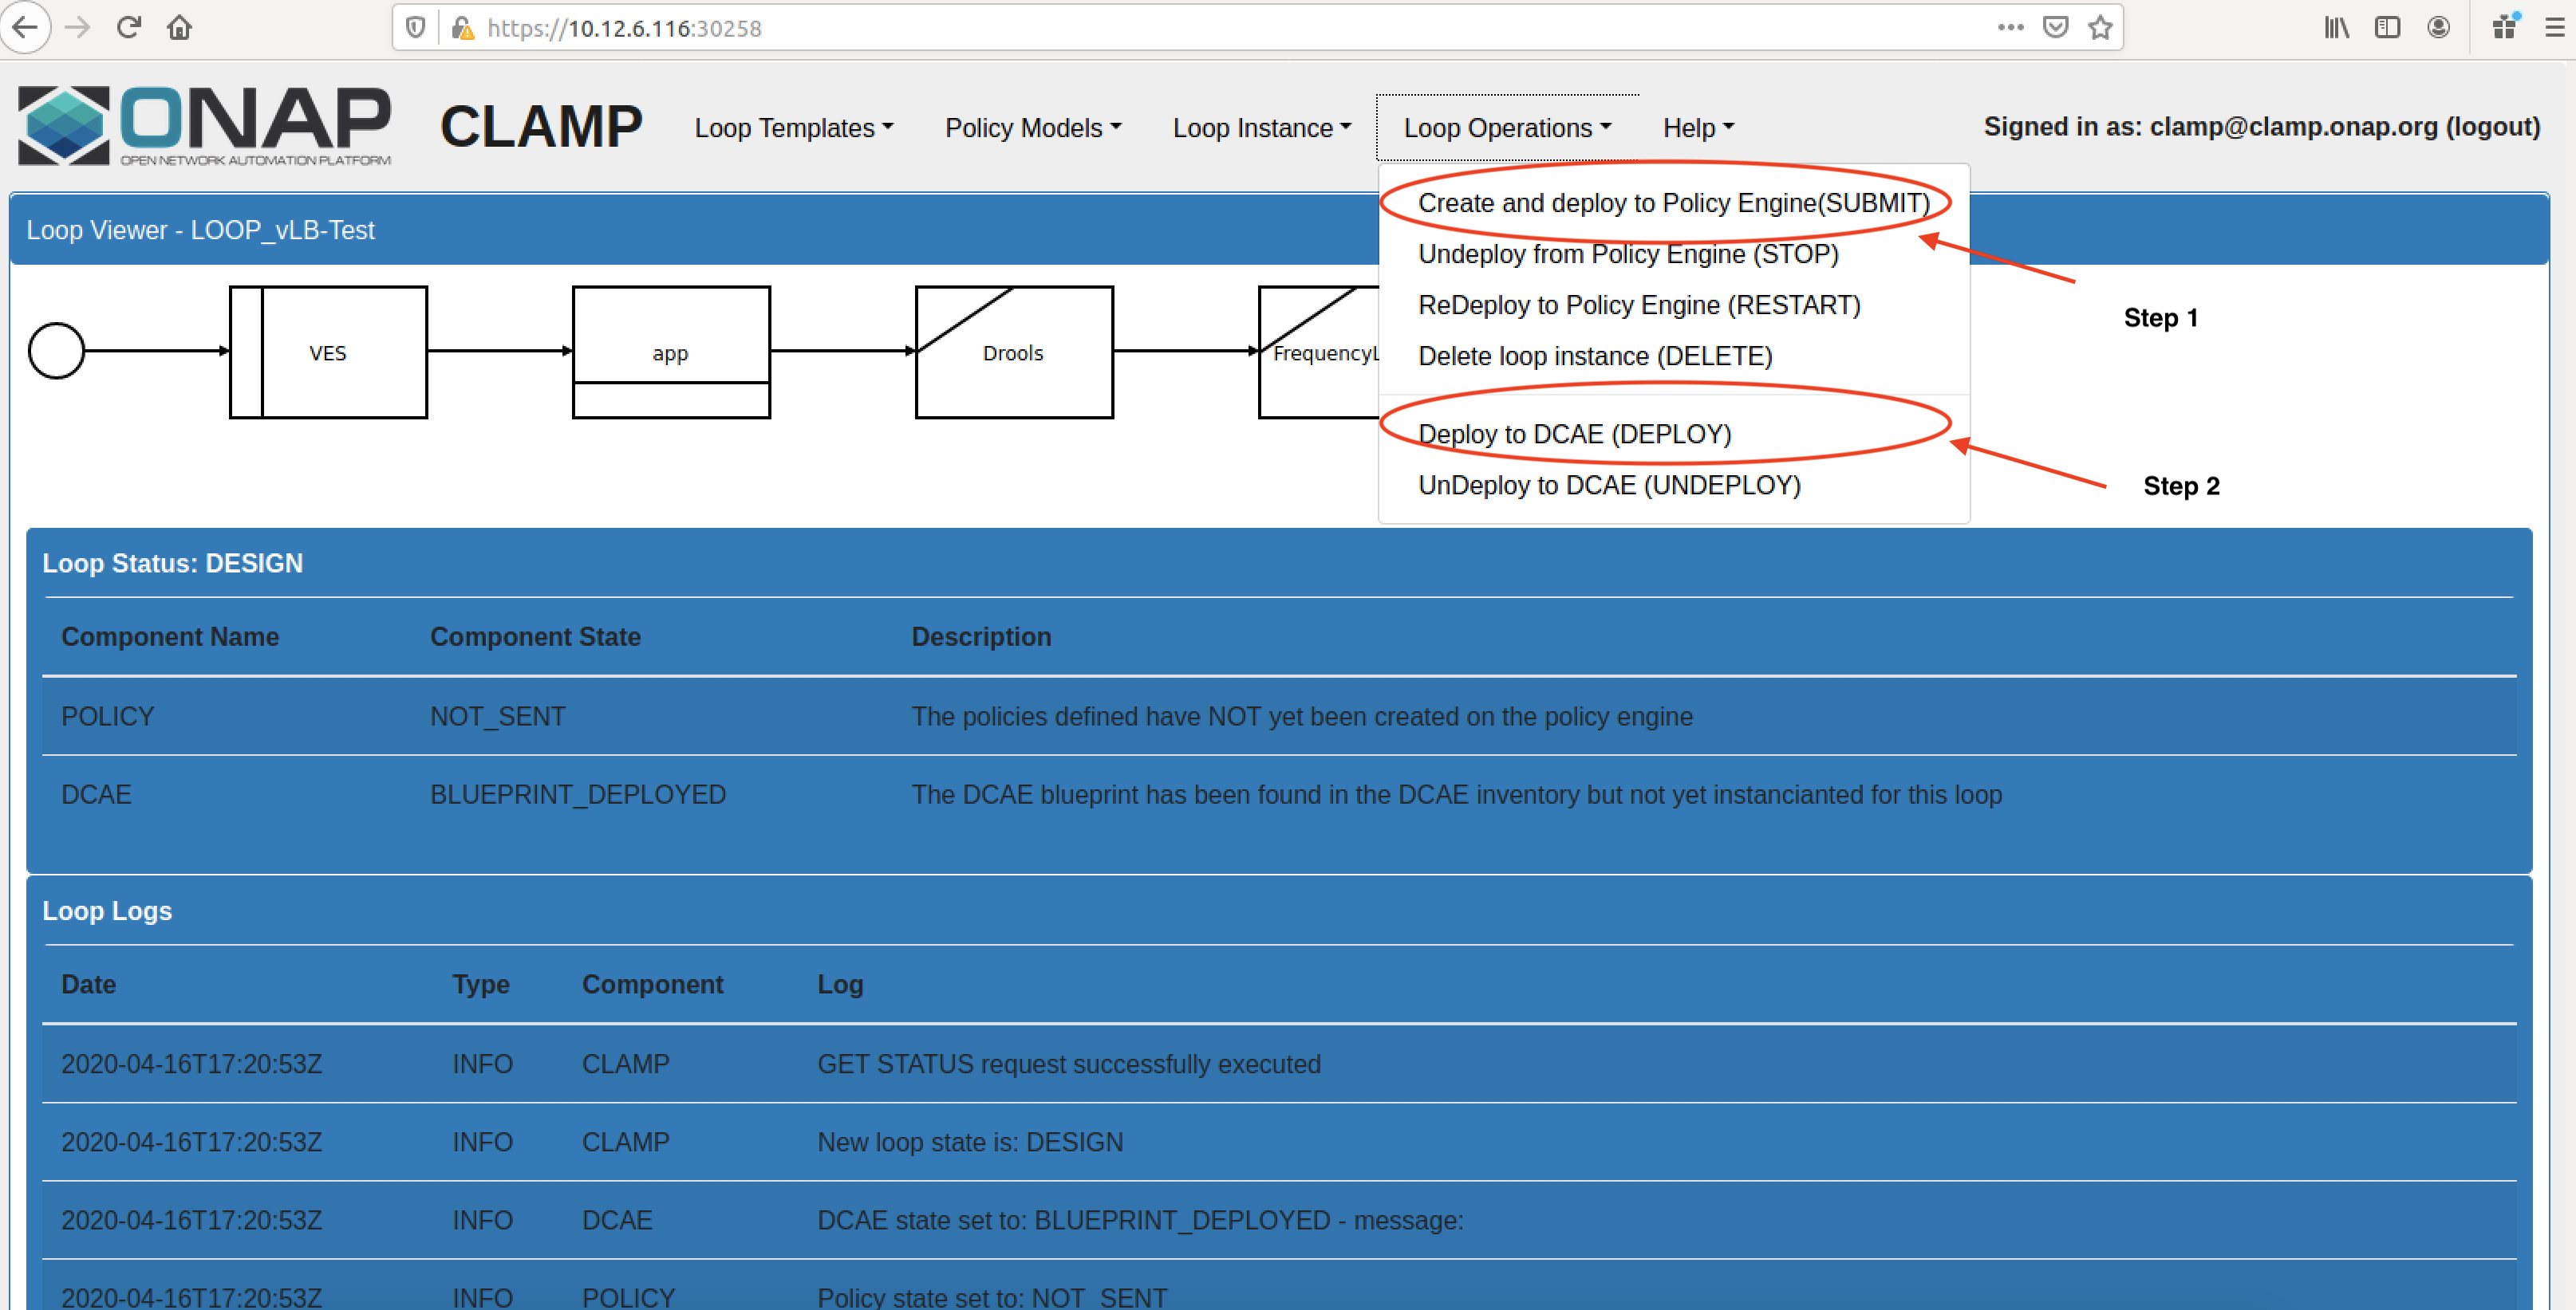Screen dimensions: 2576x1310
Task: Click the address bar URL field
Action: 1230,28
